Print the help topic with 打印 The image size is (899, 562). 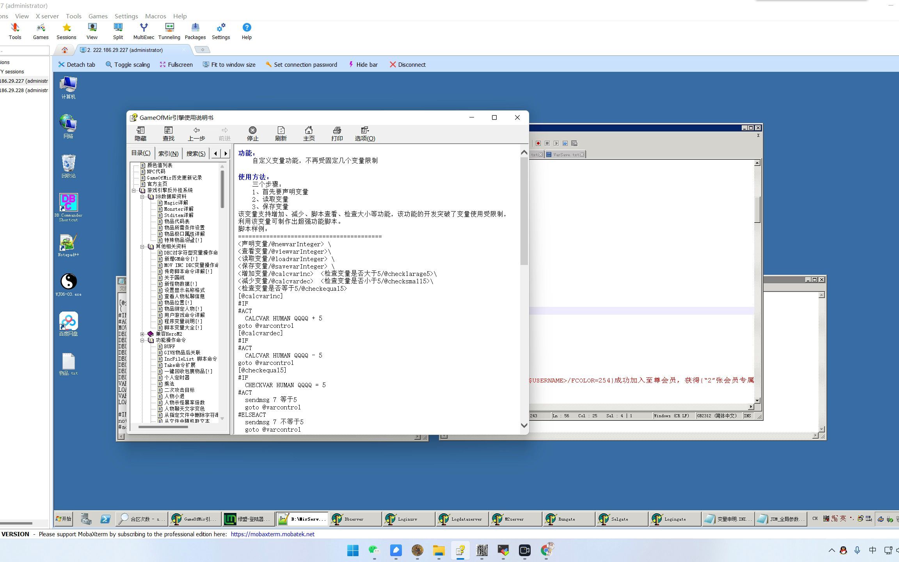click(x=337, y=133)
